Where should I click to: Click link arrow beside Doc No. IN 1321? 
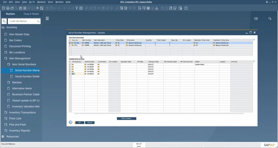click(x=73, y=43)
